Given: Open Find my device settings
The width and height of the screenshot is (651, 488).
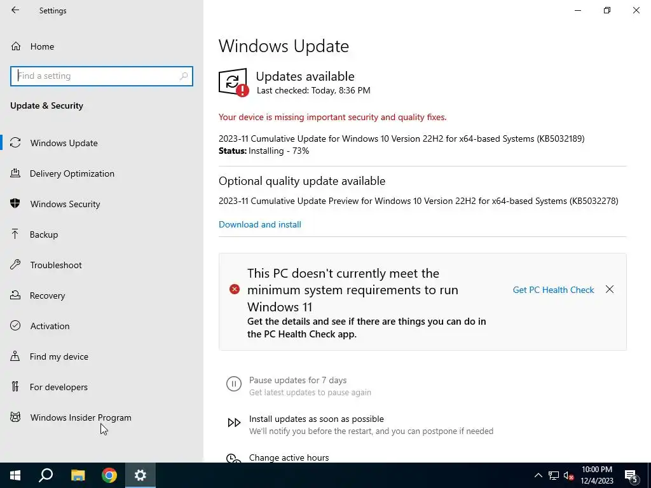Looking at the screenshot, I should tap(59, 356).
